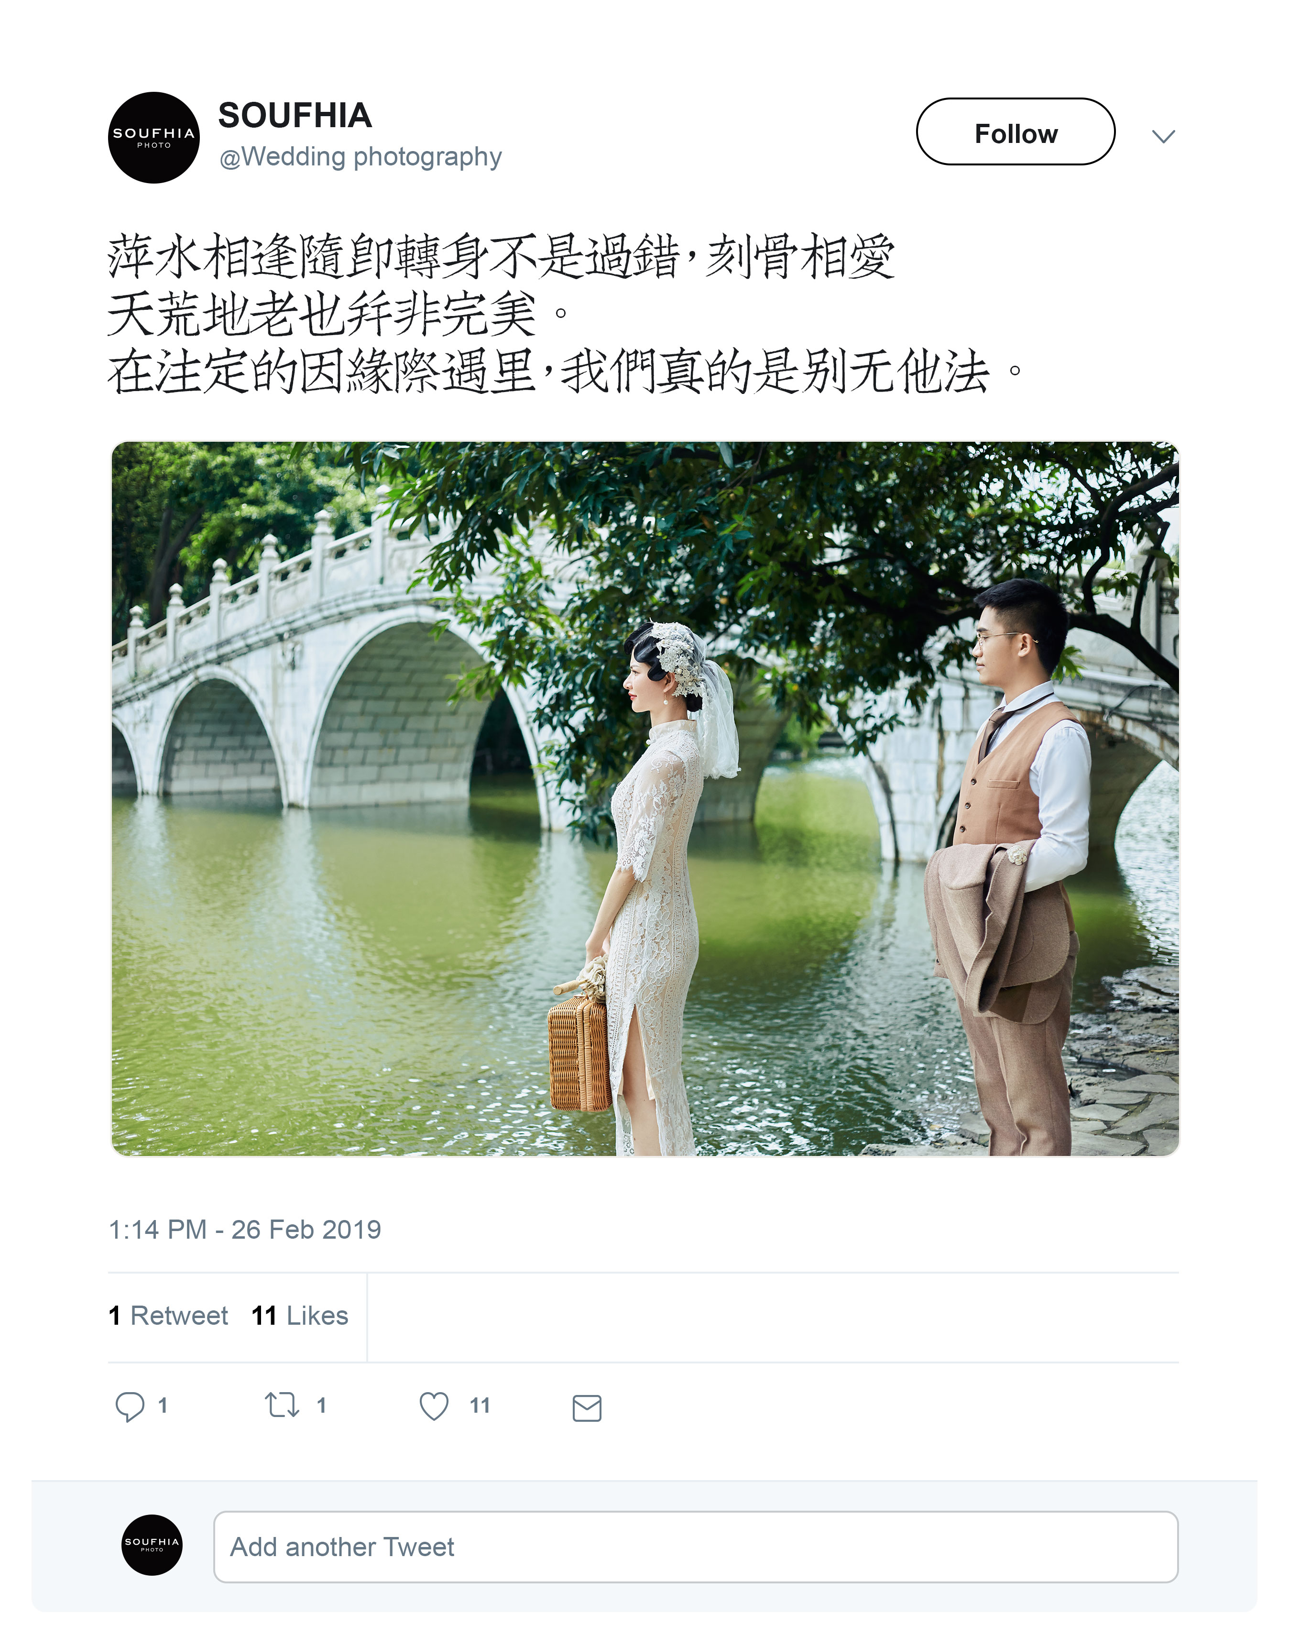Expand the tweet options chevron
Image resolution: width=1289 pixels, height=1635 pixels.
click(x=1163, y=136)
